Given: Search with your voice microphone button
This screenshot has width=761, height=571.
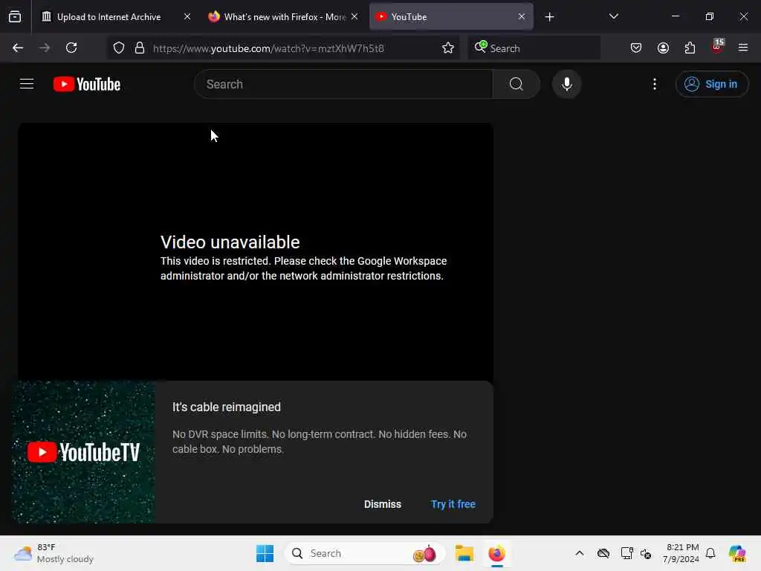Looking at the screenshot, I should point(566,84).
